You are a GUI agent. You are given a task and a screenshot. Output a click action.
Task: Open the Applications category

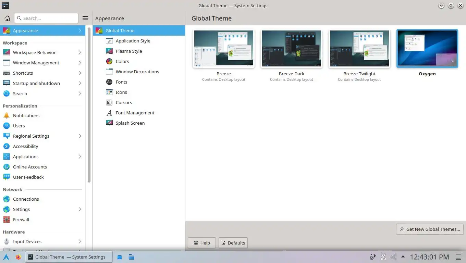[x=42, y=156]
